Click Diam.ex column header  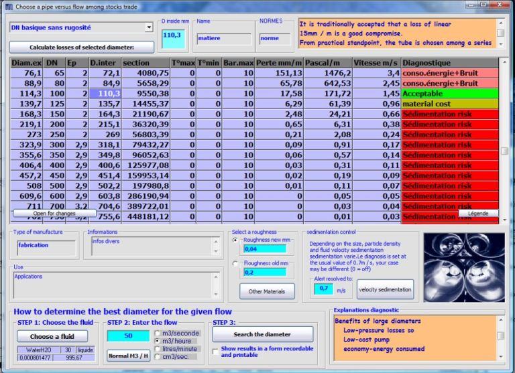(x=27, y=63)
